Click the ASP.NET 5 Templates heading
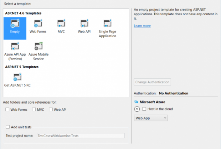Image resolution: width=221 pixels, height=149 pixels. click(22, 67)
